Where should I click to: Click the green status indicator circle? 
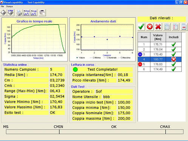75,70
